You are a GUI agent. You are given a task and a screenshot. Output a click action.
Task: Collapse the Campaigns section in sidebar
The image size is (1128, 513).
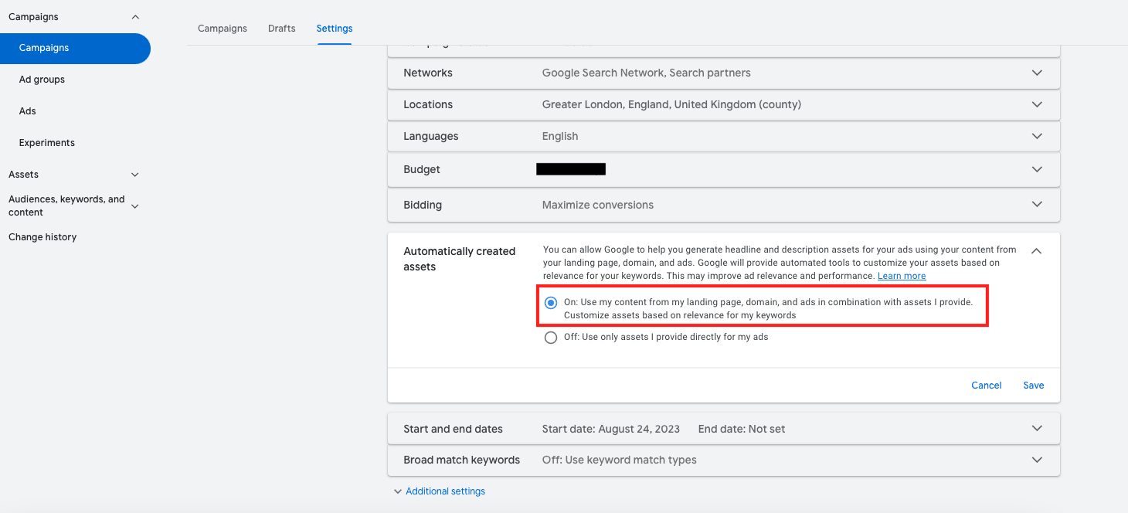135,17
